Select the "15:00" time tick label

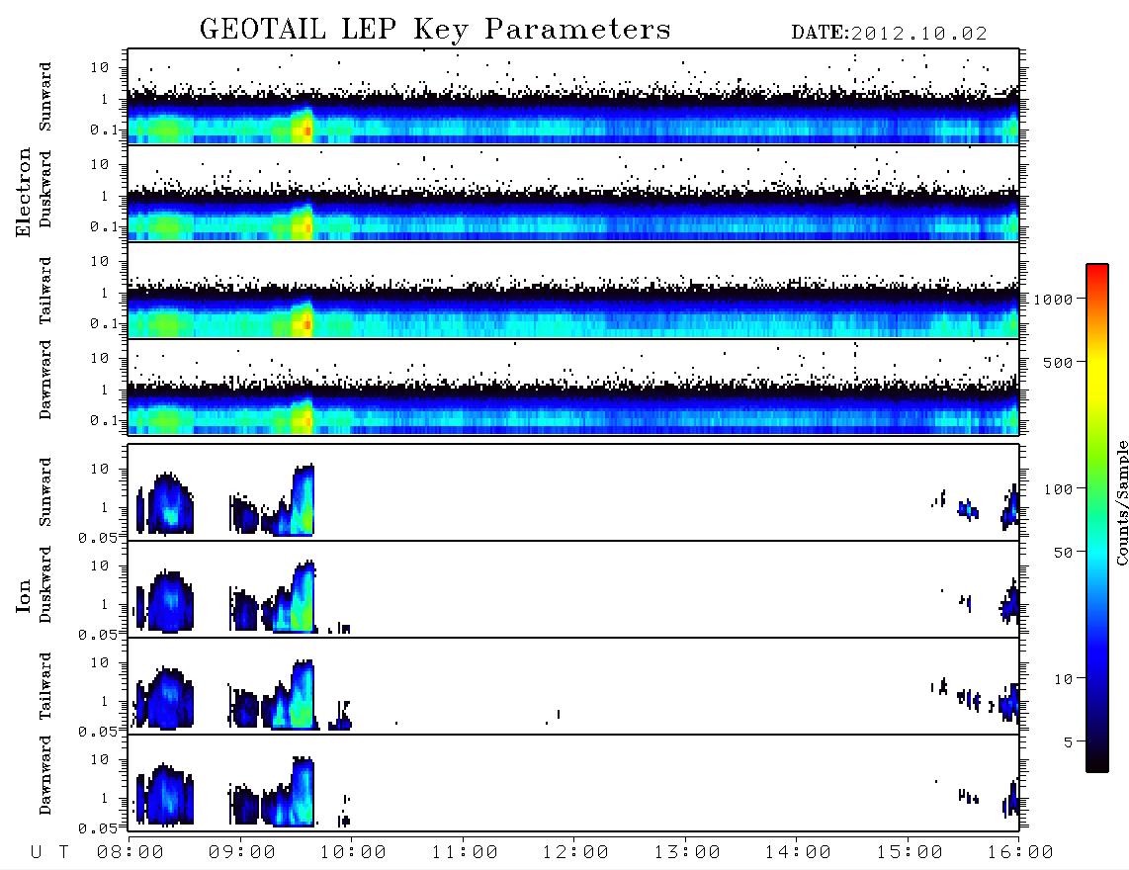coord(910,853)
